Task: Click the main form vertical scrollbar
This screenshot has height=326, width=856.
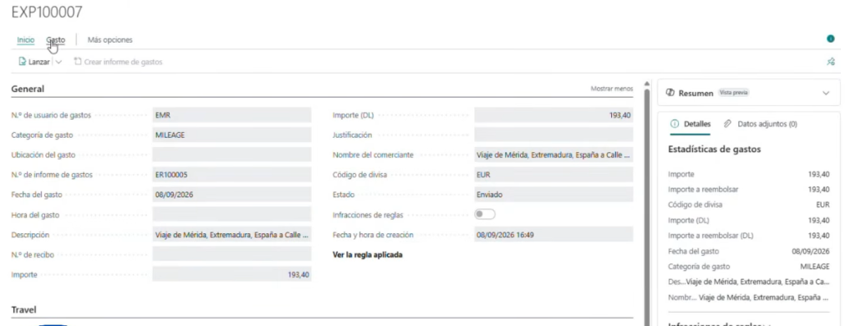Action: click(x=647, y=207)
